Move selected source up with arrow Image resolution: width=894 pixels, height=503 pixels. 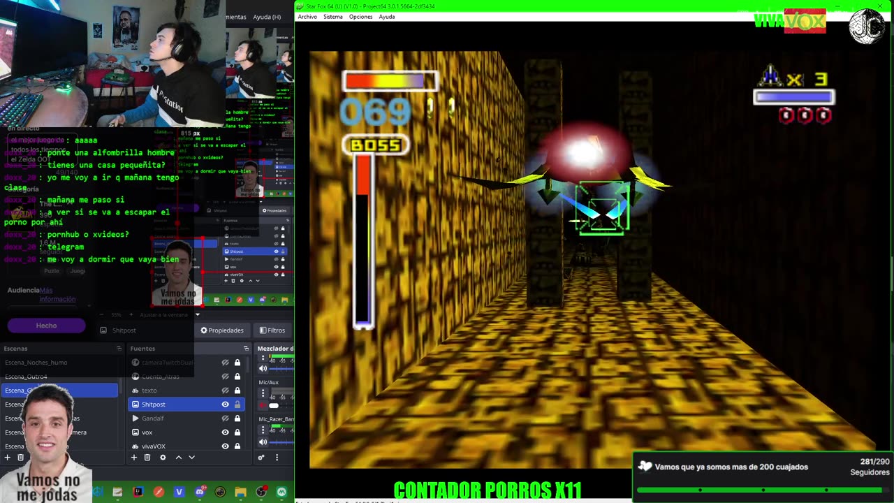(x=179, y=458)
